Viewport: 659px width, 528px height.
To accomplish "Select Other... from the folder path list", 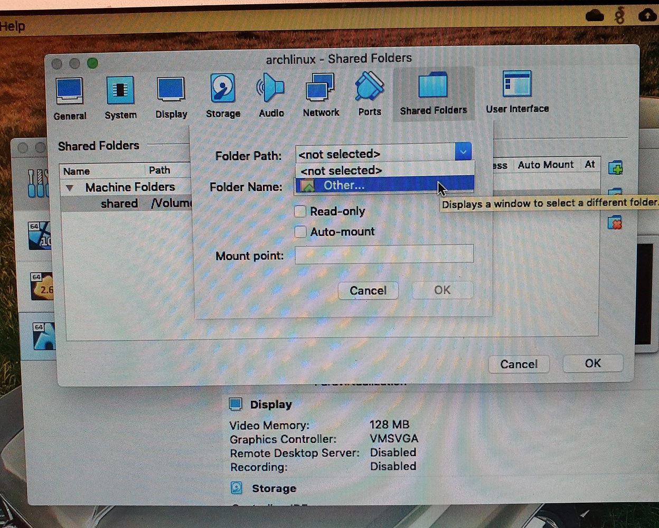I will tap(343, 185).
